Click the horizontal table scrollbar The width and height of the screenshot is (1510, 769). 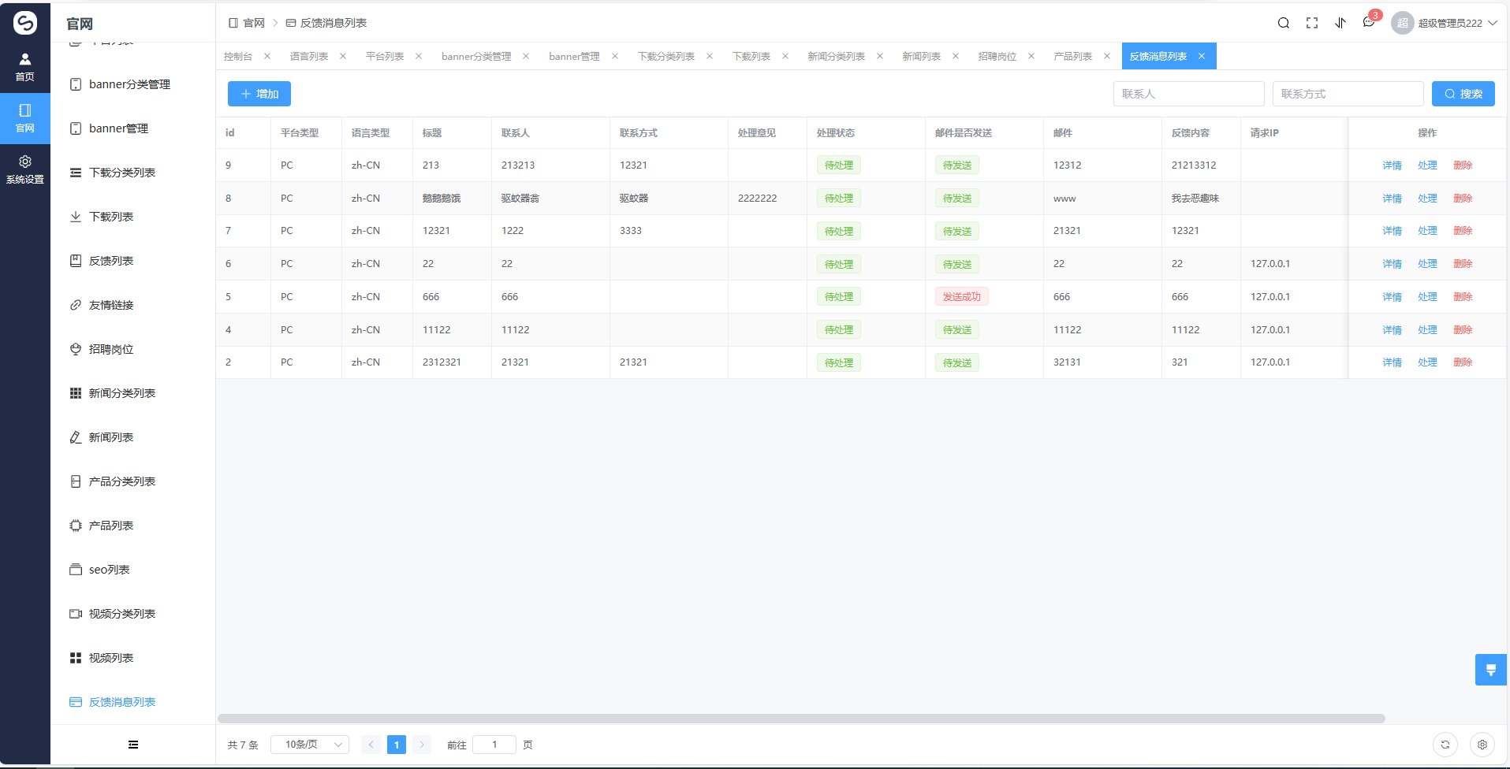coord(801,719)
